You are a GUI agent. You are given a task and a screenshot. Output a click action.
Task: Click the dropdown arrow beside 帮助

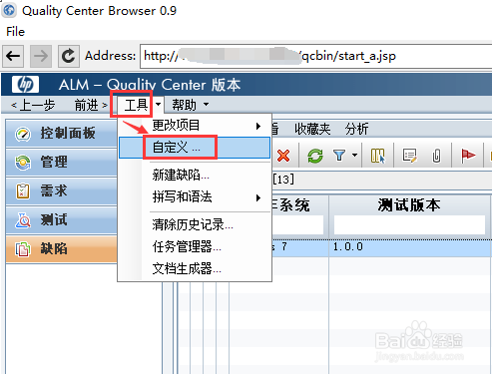[207, 105]
